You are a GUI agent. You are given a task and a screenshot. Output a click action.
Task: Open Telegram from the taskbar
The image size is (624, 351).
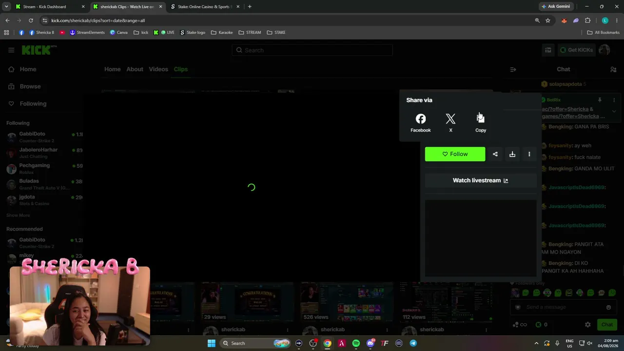pos(413,343)
